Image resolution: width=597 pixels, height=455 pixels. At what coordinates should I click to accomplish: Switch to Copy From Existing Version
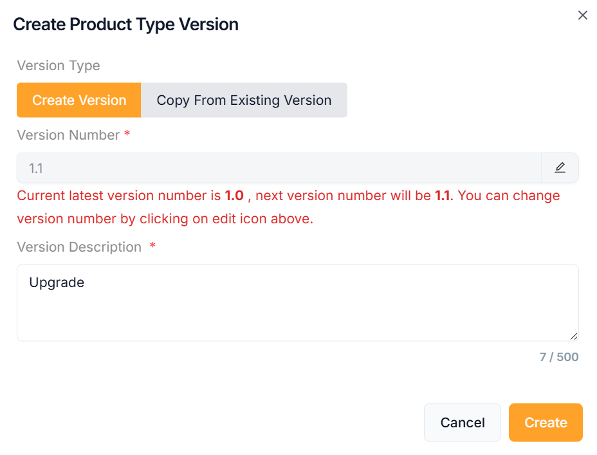click(244, 100)
